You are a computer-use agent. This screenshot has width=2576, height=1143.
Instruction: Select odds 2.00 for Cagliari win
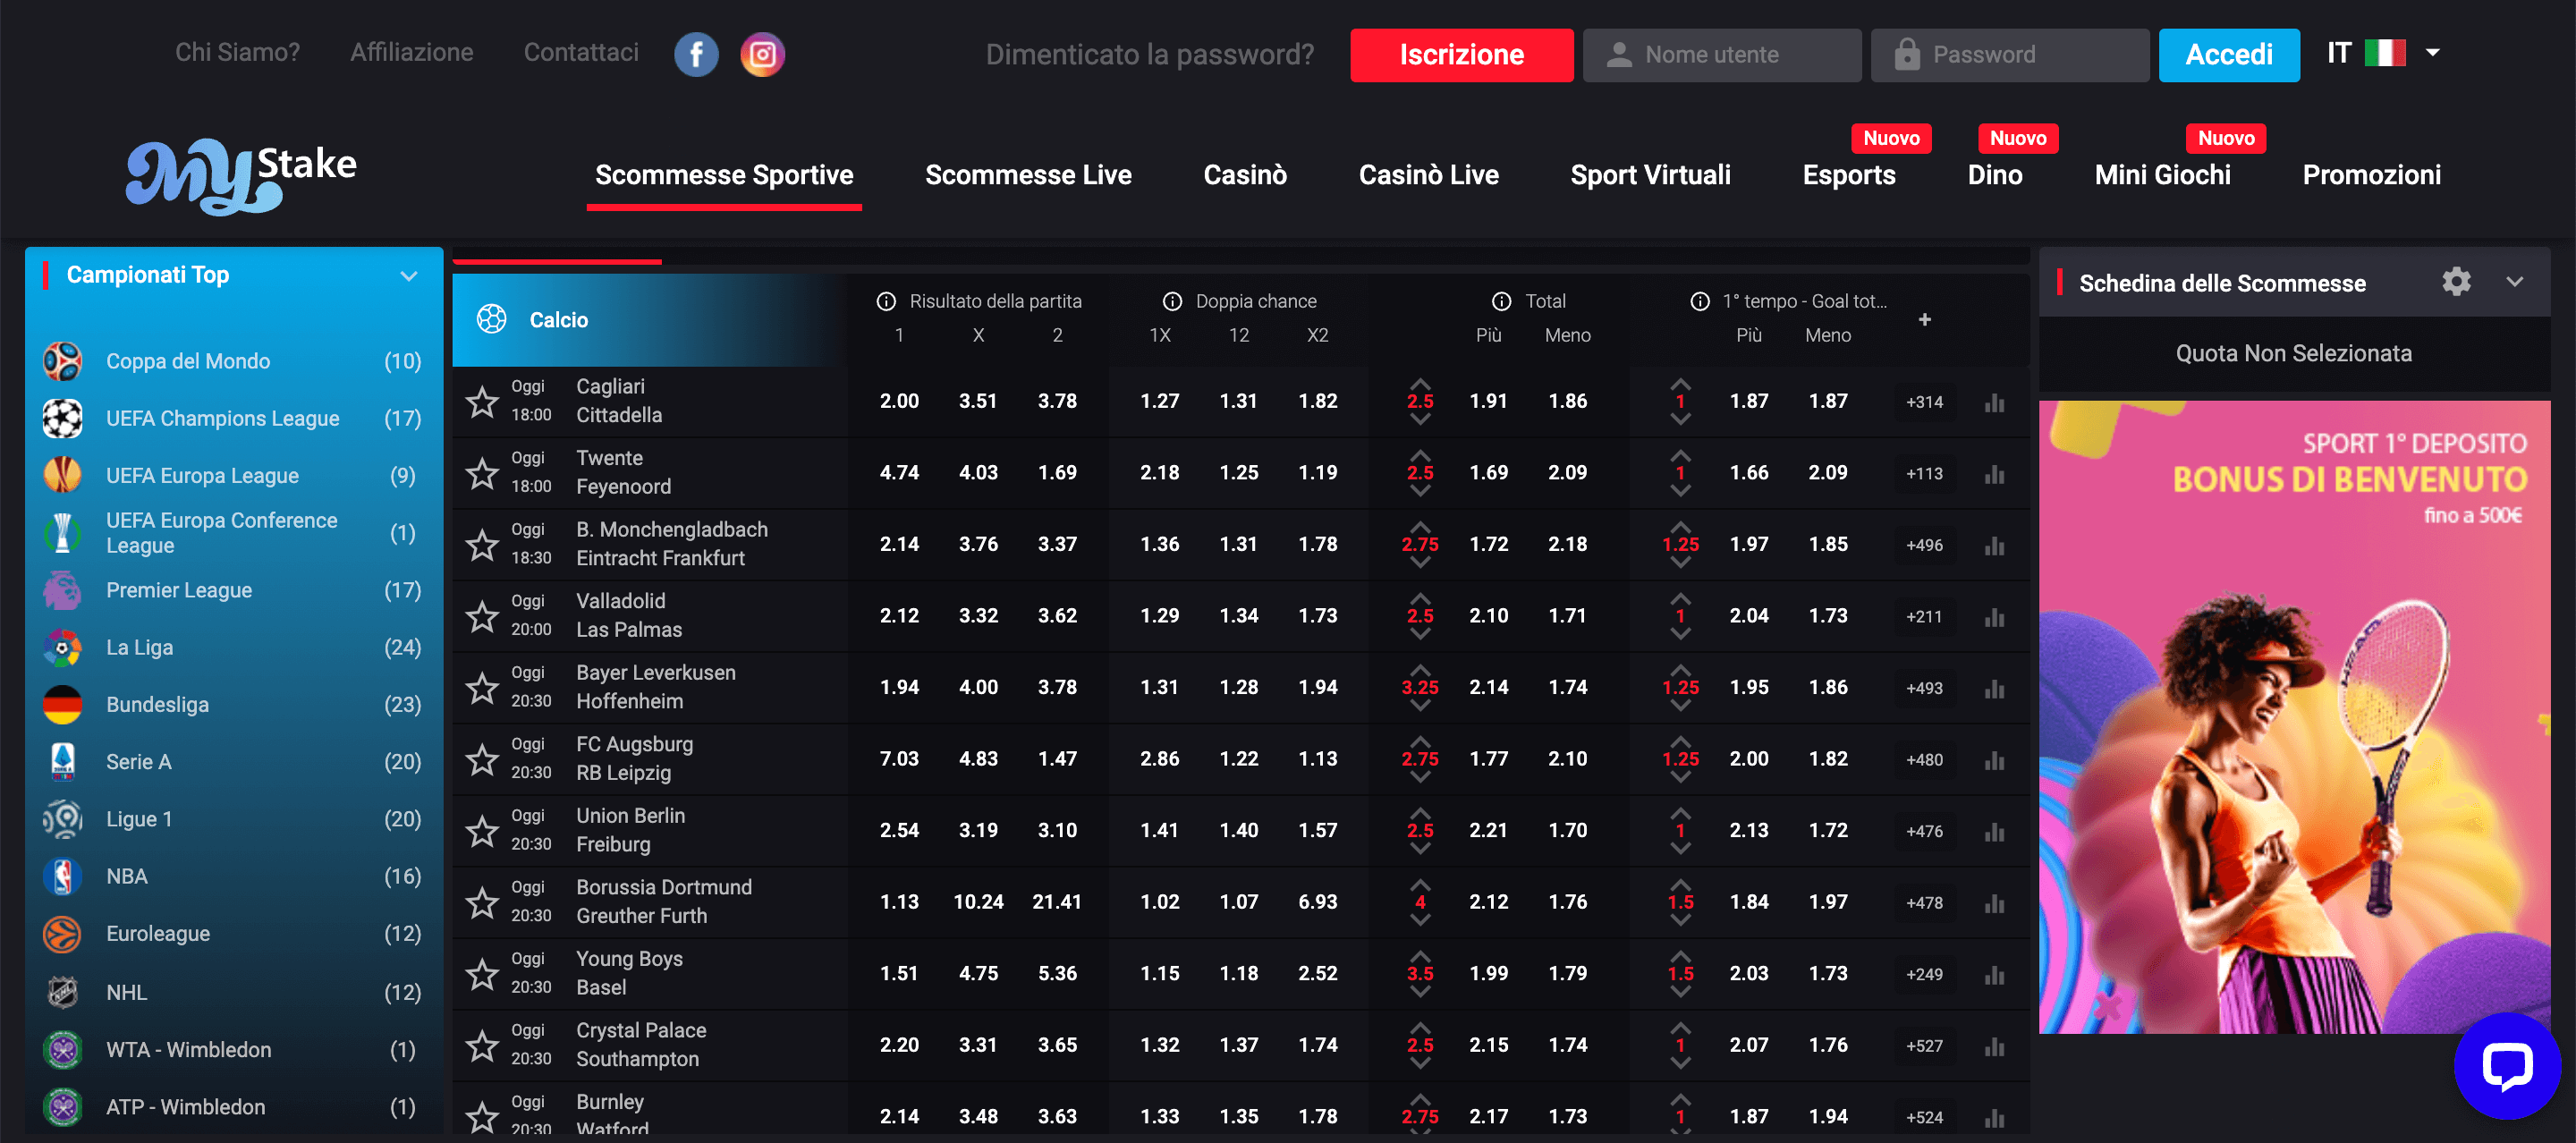[899, 401]
